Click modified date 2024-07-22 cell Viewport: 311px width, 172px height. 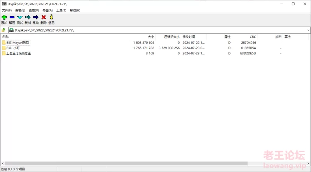[x=194, y=43]
